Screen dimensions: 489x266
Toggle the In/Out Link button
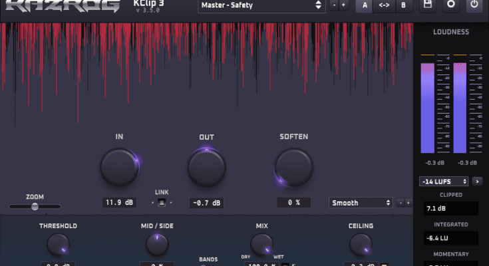coord(162,202)
